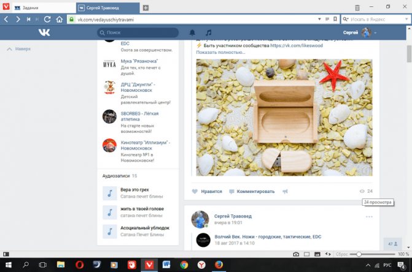Image resolution: width=412 pixels, height=272 pixels.
Task: Toggle tab tiling in the status bar
Action: point(306,254)
